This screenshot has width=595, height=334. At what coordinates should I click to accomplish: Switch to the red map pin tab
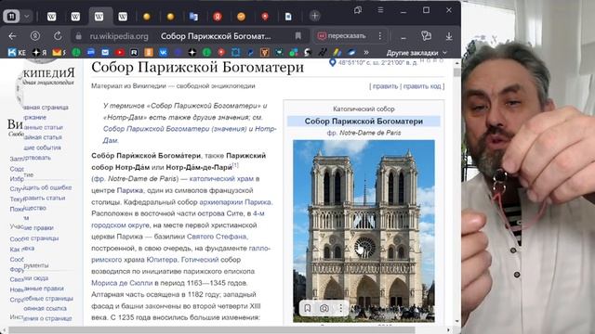(x=265, y=17)
